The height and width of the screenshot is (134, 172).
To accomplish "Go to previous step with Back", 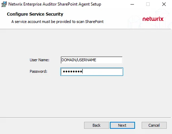I will tap(97, 125).
